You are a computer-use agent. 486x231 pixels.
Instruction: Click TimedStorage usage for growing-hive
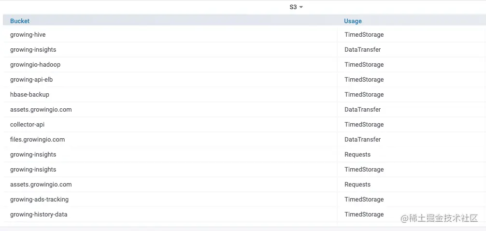(364, 35)
